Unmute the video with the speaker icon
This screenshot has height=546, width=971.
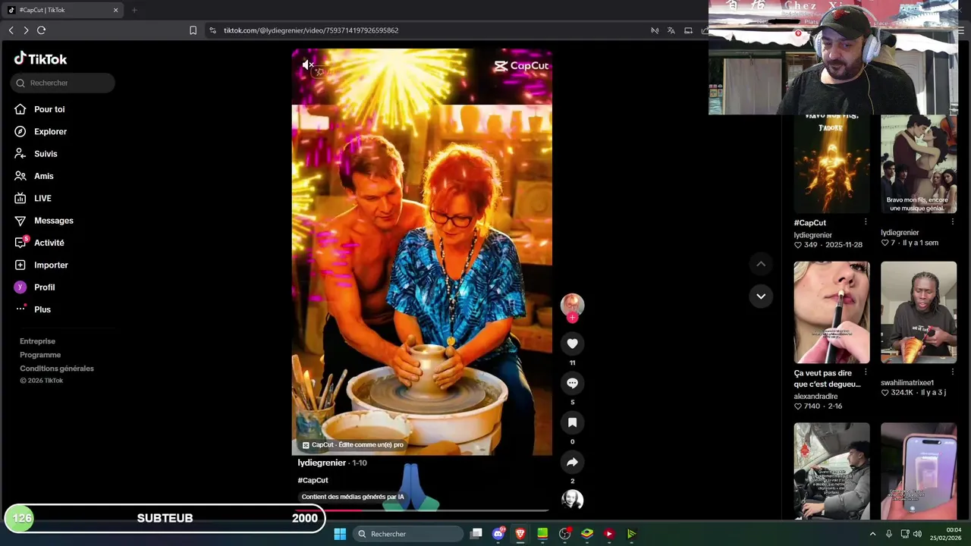coord(307,65)
